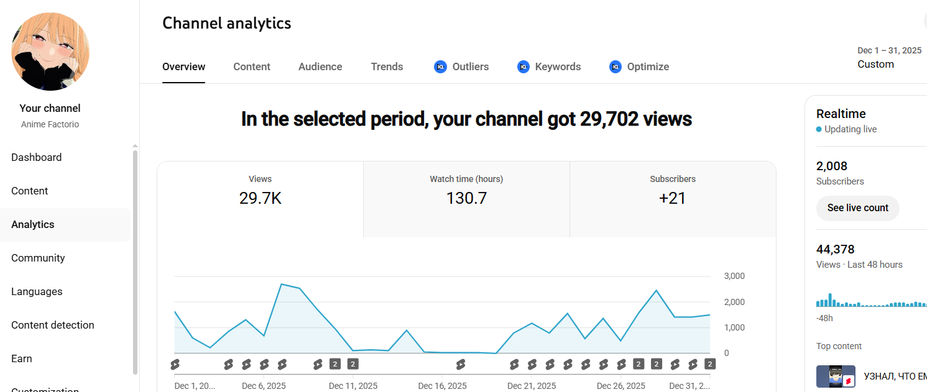The image size is (927, 392).
Task: Click the Shorts marker at Dec 30
Action: click(x=692, y=364)
